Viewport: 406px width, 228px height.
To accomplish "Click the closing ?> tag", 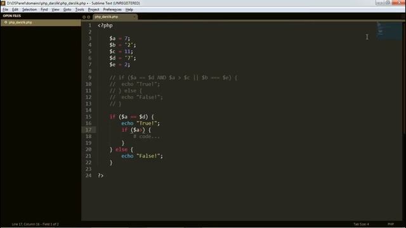I will point(100,175).
